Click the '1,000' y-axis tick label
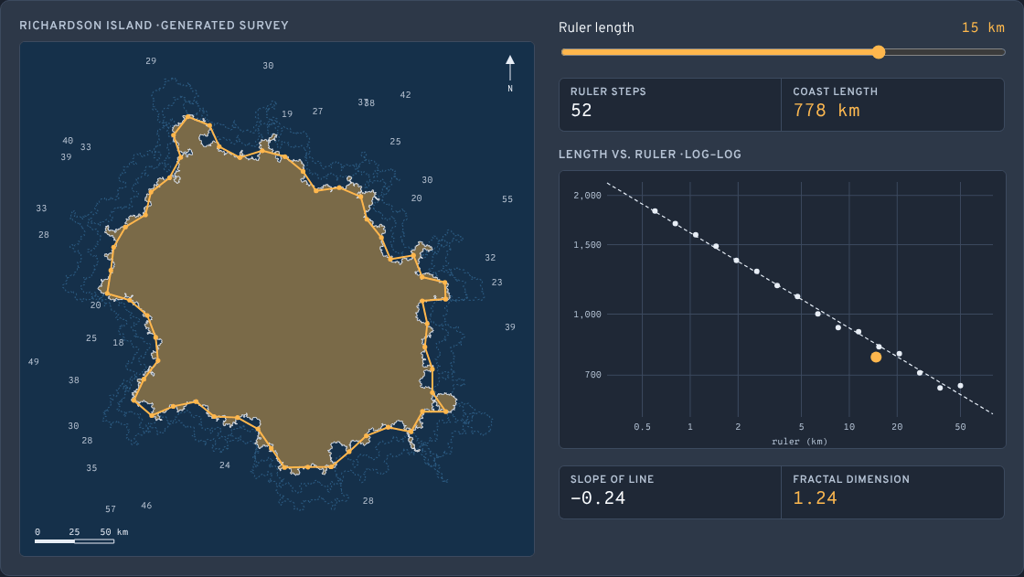The width and height of the screenshot is (1024, 577). coord(587,315)
